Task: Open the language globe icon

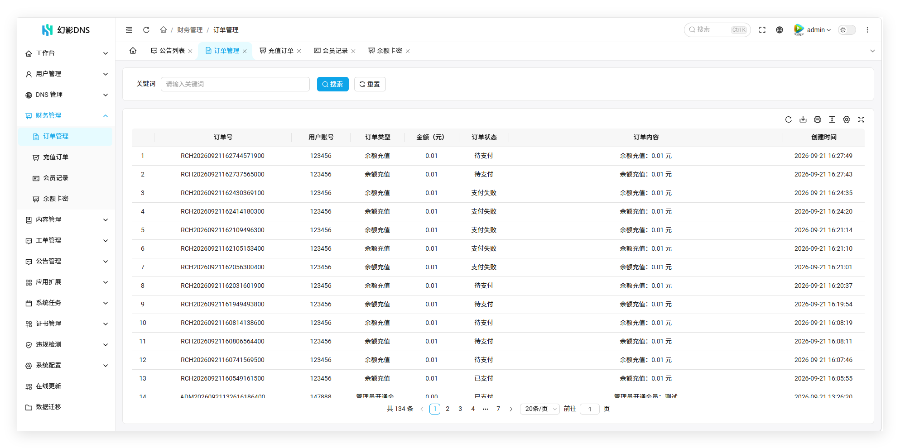Action: pos(780,30)
